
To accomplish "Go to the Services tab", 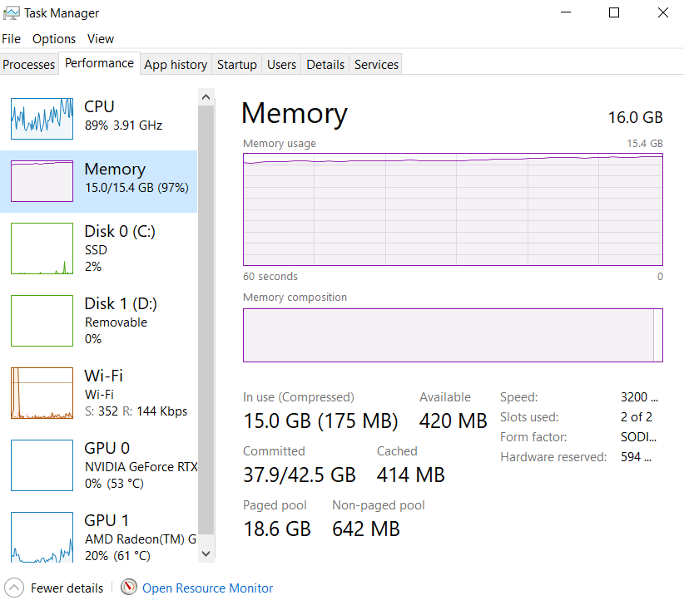I will [376, 65].
